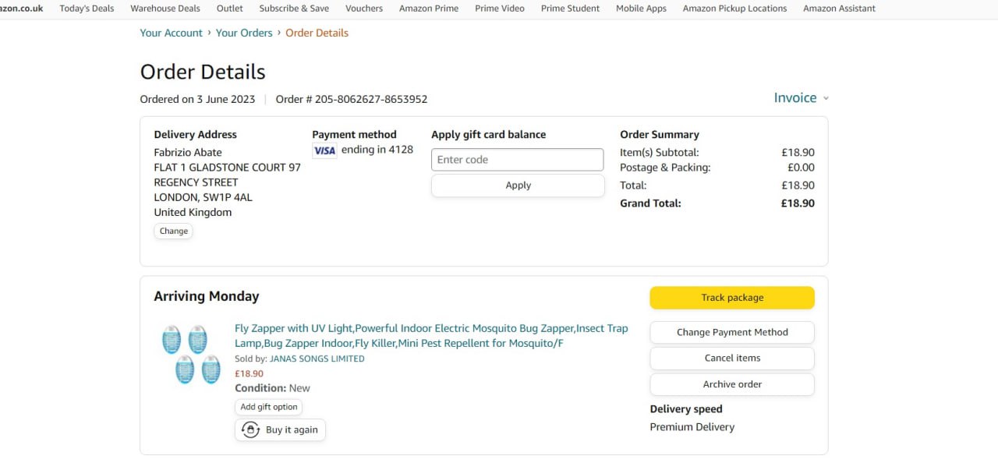The width and height of the screenshot is (998, 470).
Task: Click the Buy it again circular arrow icon
Action: [x=250, y=430]
